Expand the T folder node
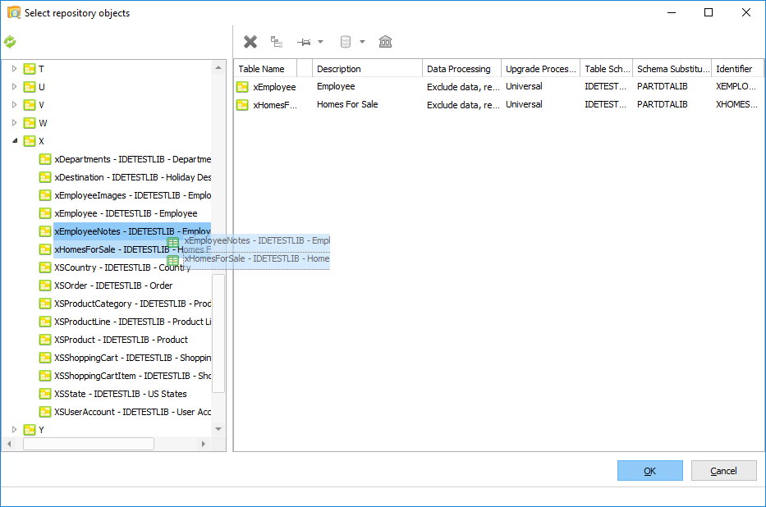This screenshot has width=766, height=507. 14,69
